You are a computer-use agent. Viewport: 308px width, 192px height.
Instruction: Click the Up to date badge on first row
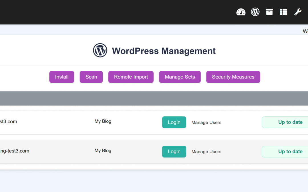pos(290,122)
